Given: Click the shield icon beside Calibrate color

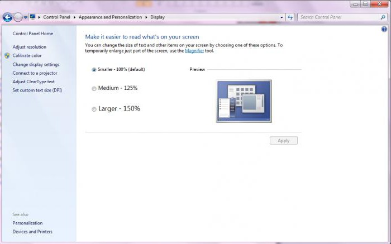Looking at the screenshot, I should 7,56.
